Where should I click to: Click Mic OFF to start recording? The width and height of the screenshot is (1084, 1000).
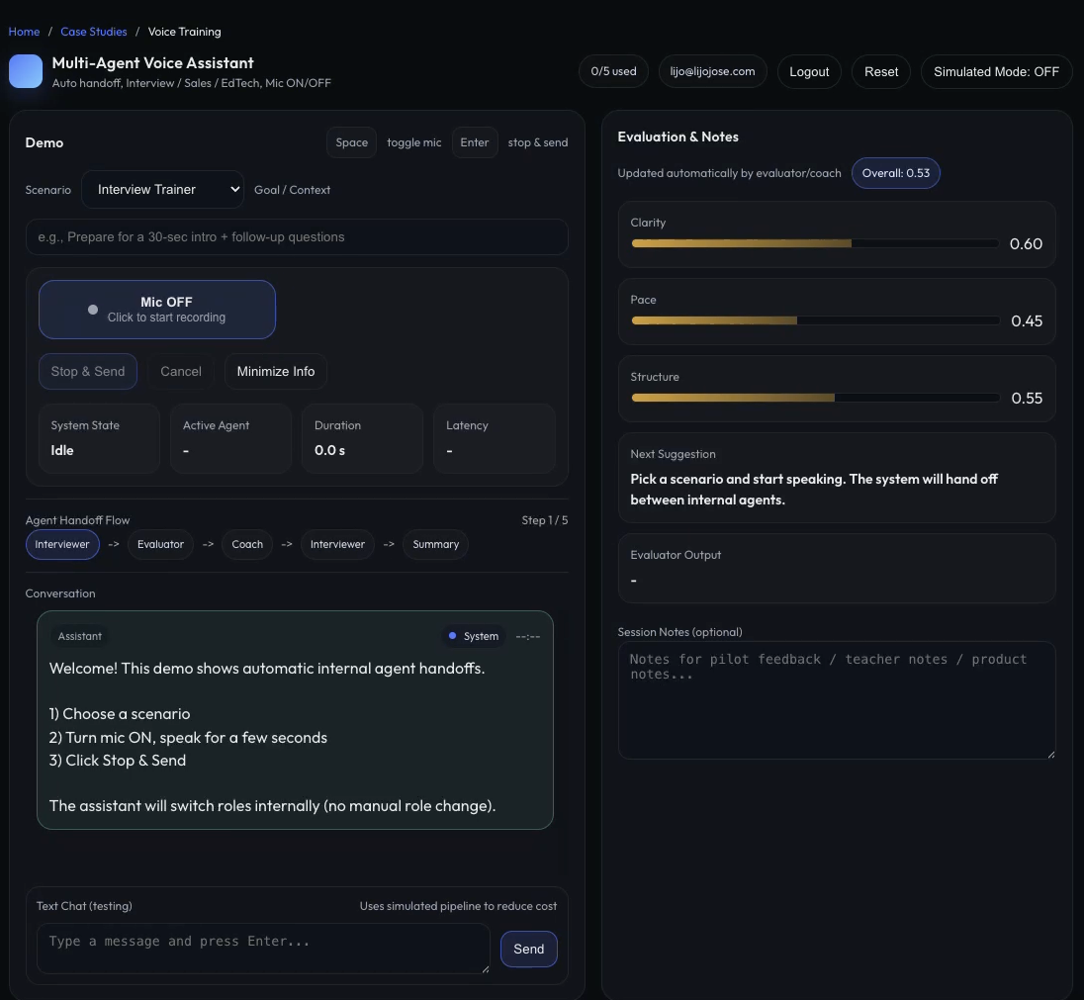pos(156,309)
